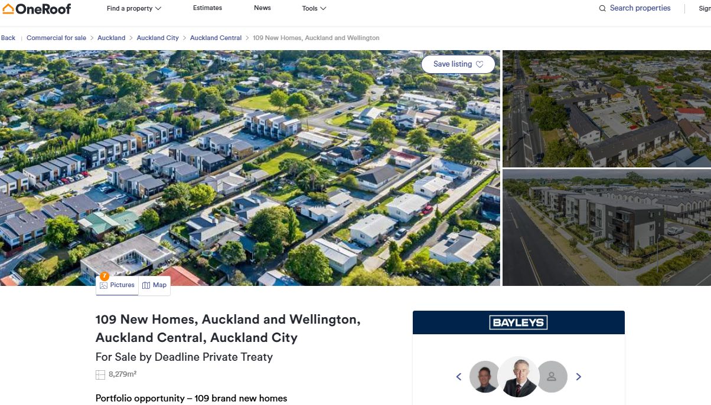Click the floor area icon beside 8,279m²
The height and width of the screenshot is (405, 711).
100,374
